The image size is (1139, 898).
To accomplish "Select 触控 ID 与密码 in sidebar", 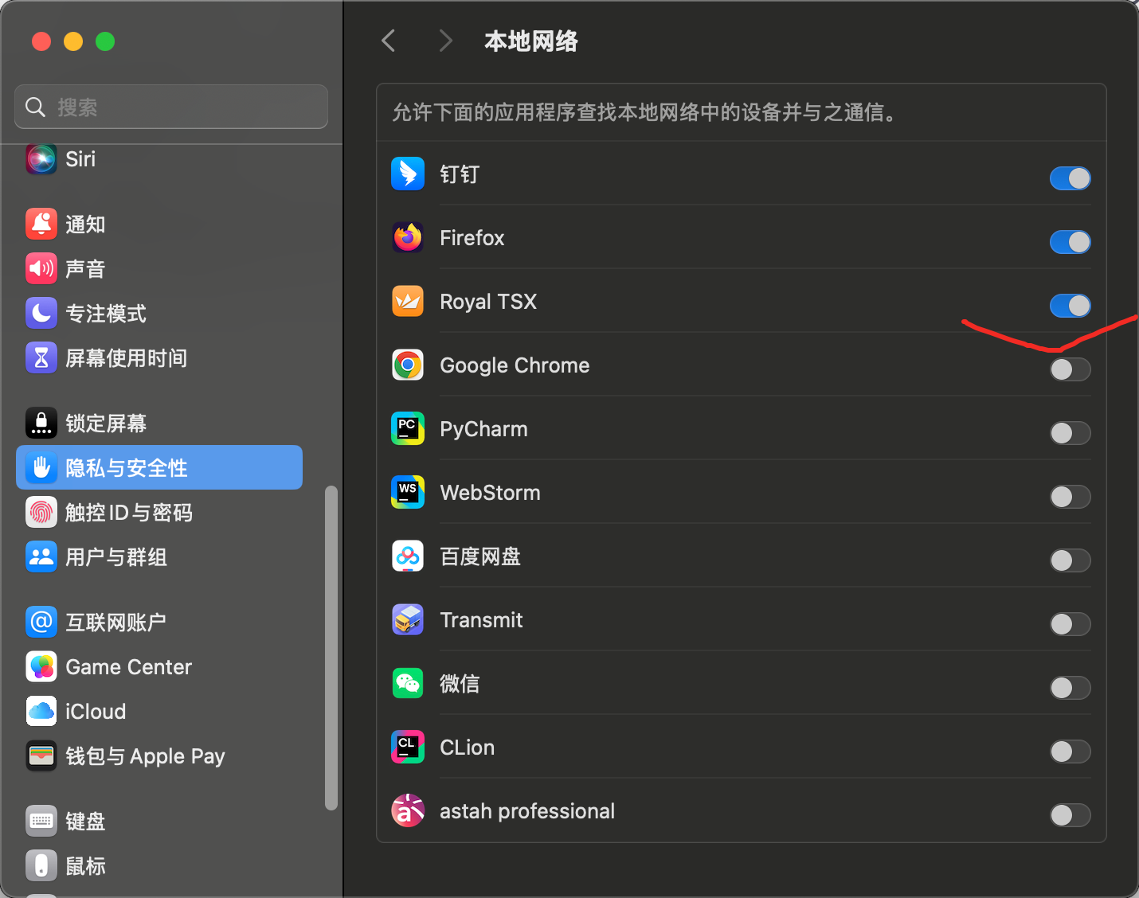I will pos(159,513).
